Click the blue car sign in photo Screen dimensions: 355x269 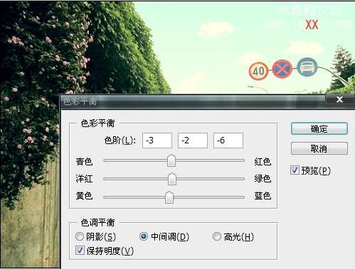pos(307,67)
